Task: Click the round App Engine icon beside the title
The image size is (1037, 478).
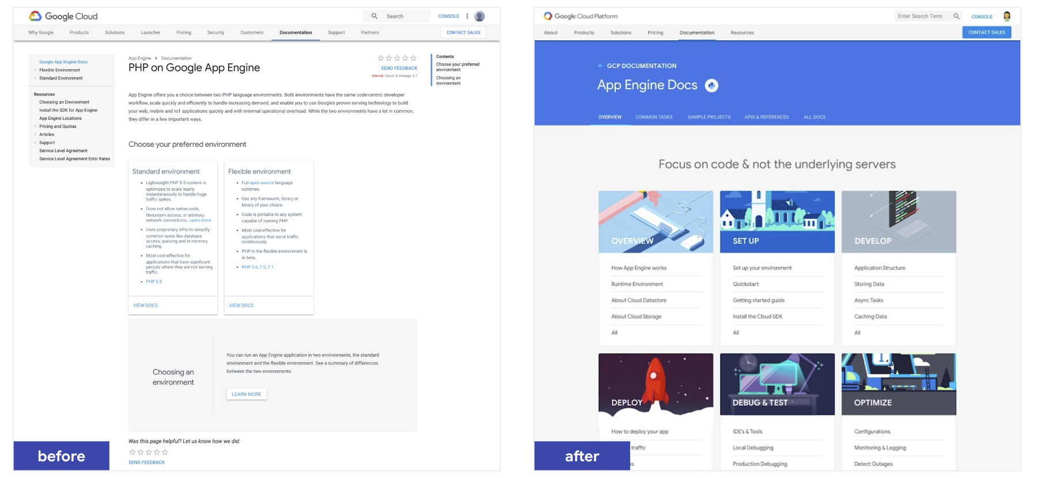Action: tap(711, 86)
